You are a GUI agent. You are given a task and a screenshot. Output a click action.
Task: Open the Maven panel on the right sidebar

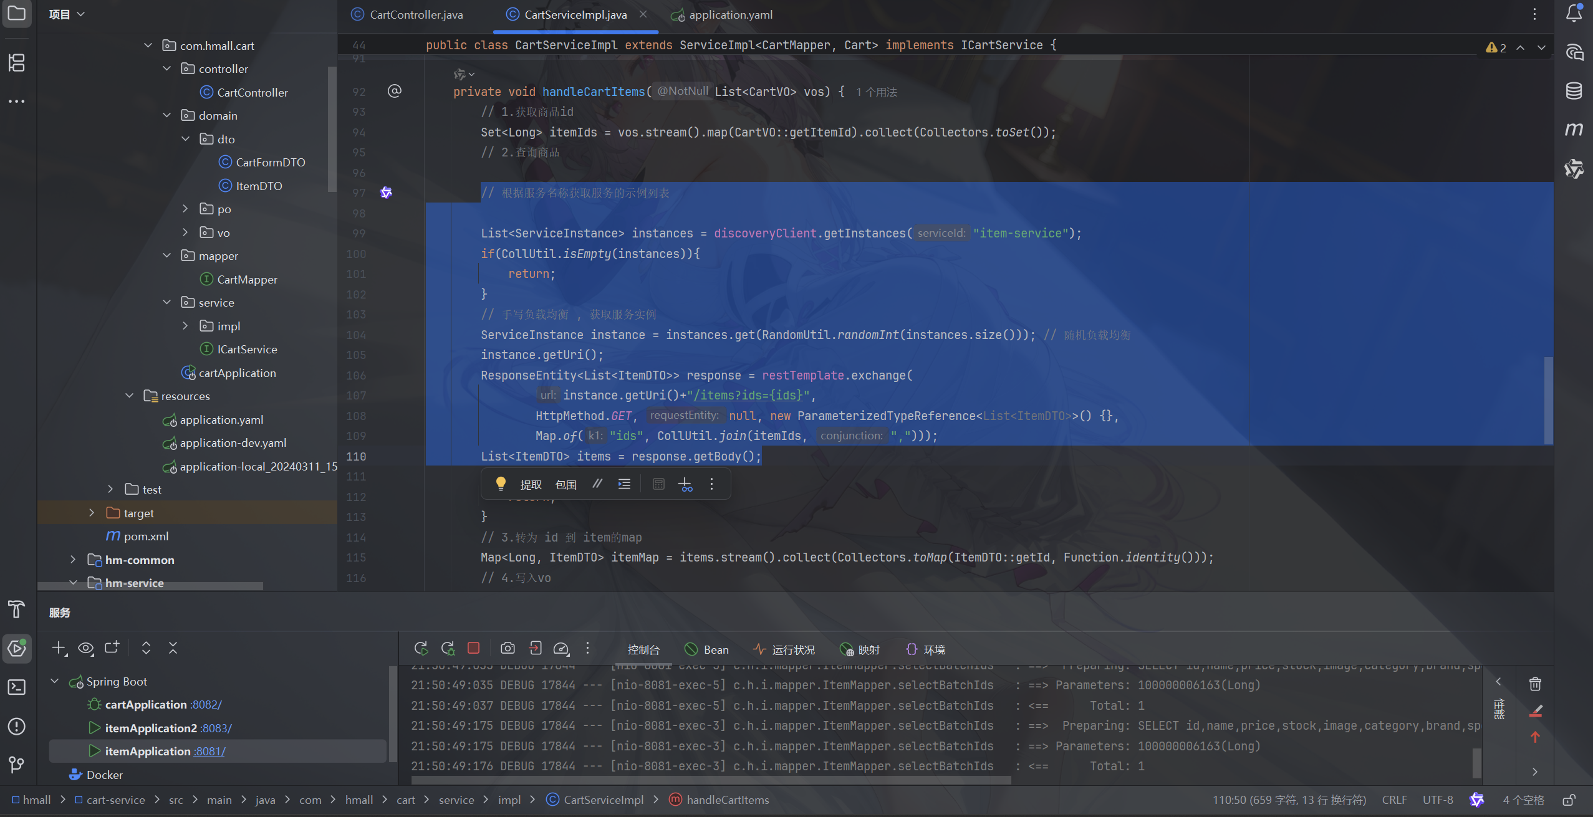tap(1575, 129)
